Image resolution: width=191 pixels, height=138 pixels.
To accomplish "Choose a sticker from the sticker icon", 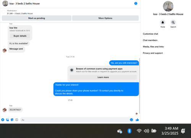I will (x=12, y=120).
